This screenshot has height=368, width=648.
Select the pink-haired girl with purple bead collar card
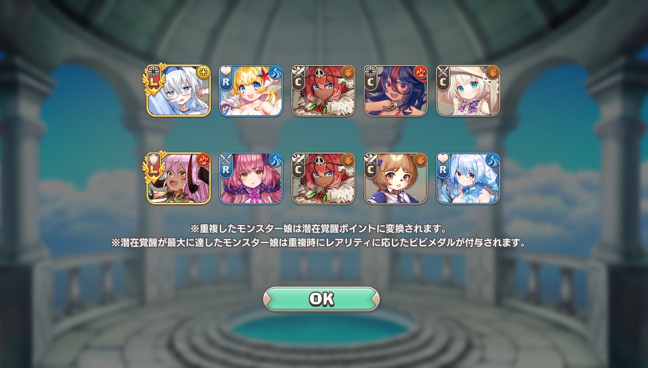click(251, 178)
